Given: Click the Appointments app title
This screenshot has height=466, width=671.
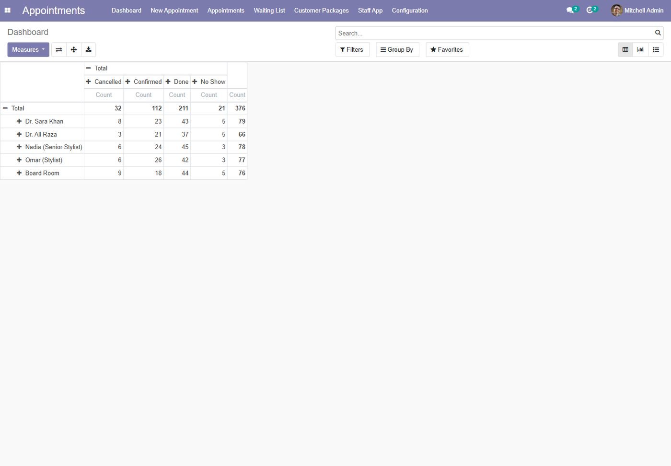Looking at the screenshot, I should pos(54,10).
